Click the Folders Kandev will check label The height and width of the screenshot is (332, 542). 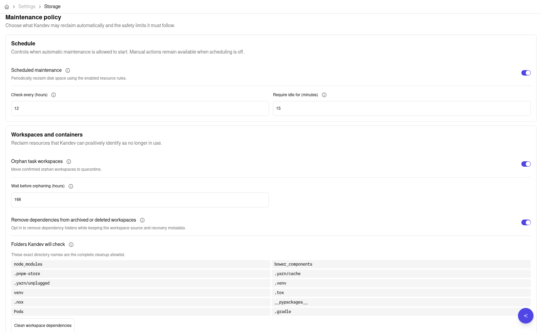click(x=38, y=244)
